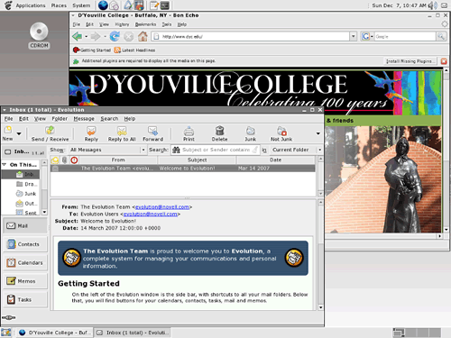Go forward in the browser window

(x=96, y=37)
